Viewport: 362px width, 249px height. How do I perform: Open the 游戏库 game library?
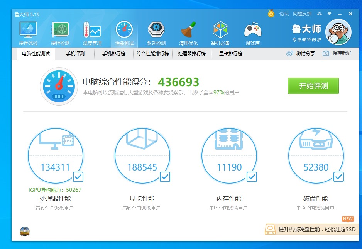[253, 32]
